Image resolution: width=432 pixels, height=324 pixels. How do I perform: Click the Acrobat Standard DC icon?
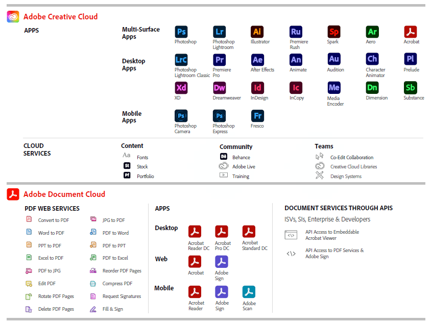[249, 232]
